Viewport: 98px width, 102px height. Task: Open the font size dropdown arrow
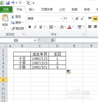point(72,19)
